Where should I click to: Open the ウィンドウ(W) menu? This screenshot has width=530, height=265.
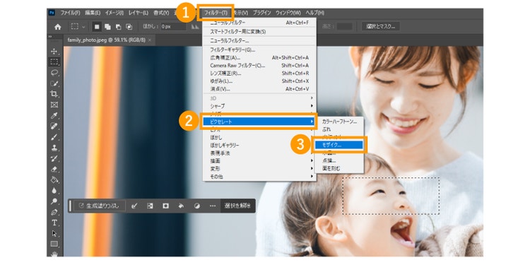point(288,13)
